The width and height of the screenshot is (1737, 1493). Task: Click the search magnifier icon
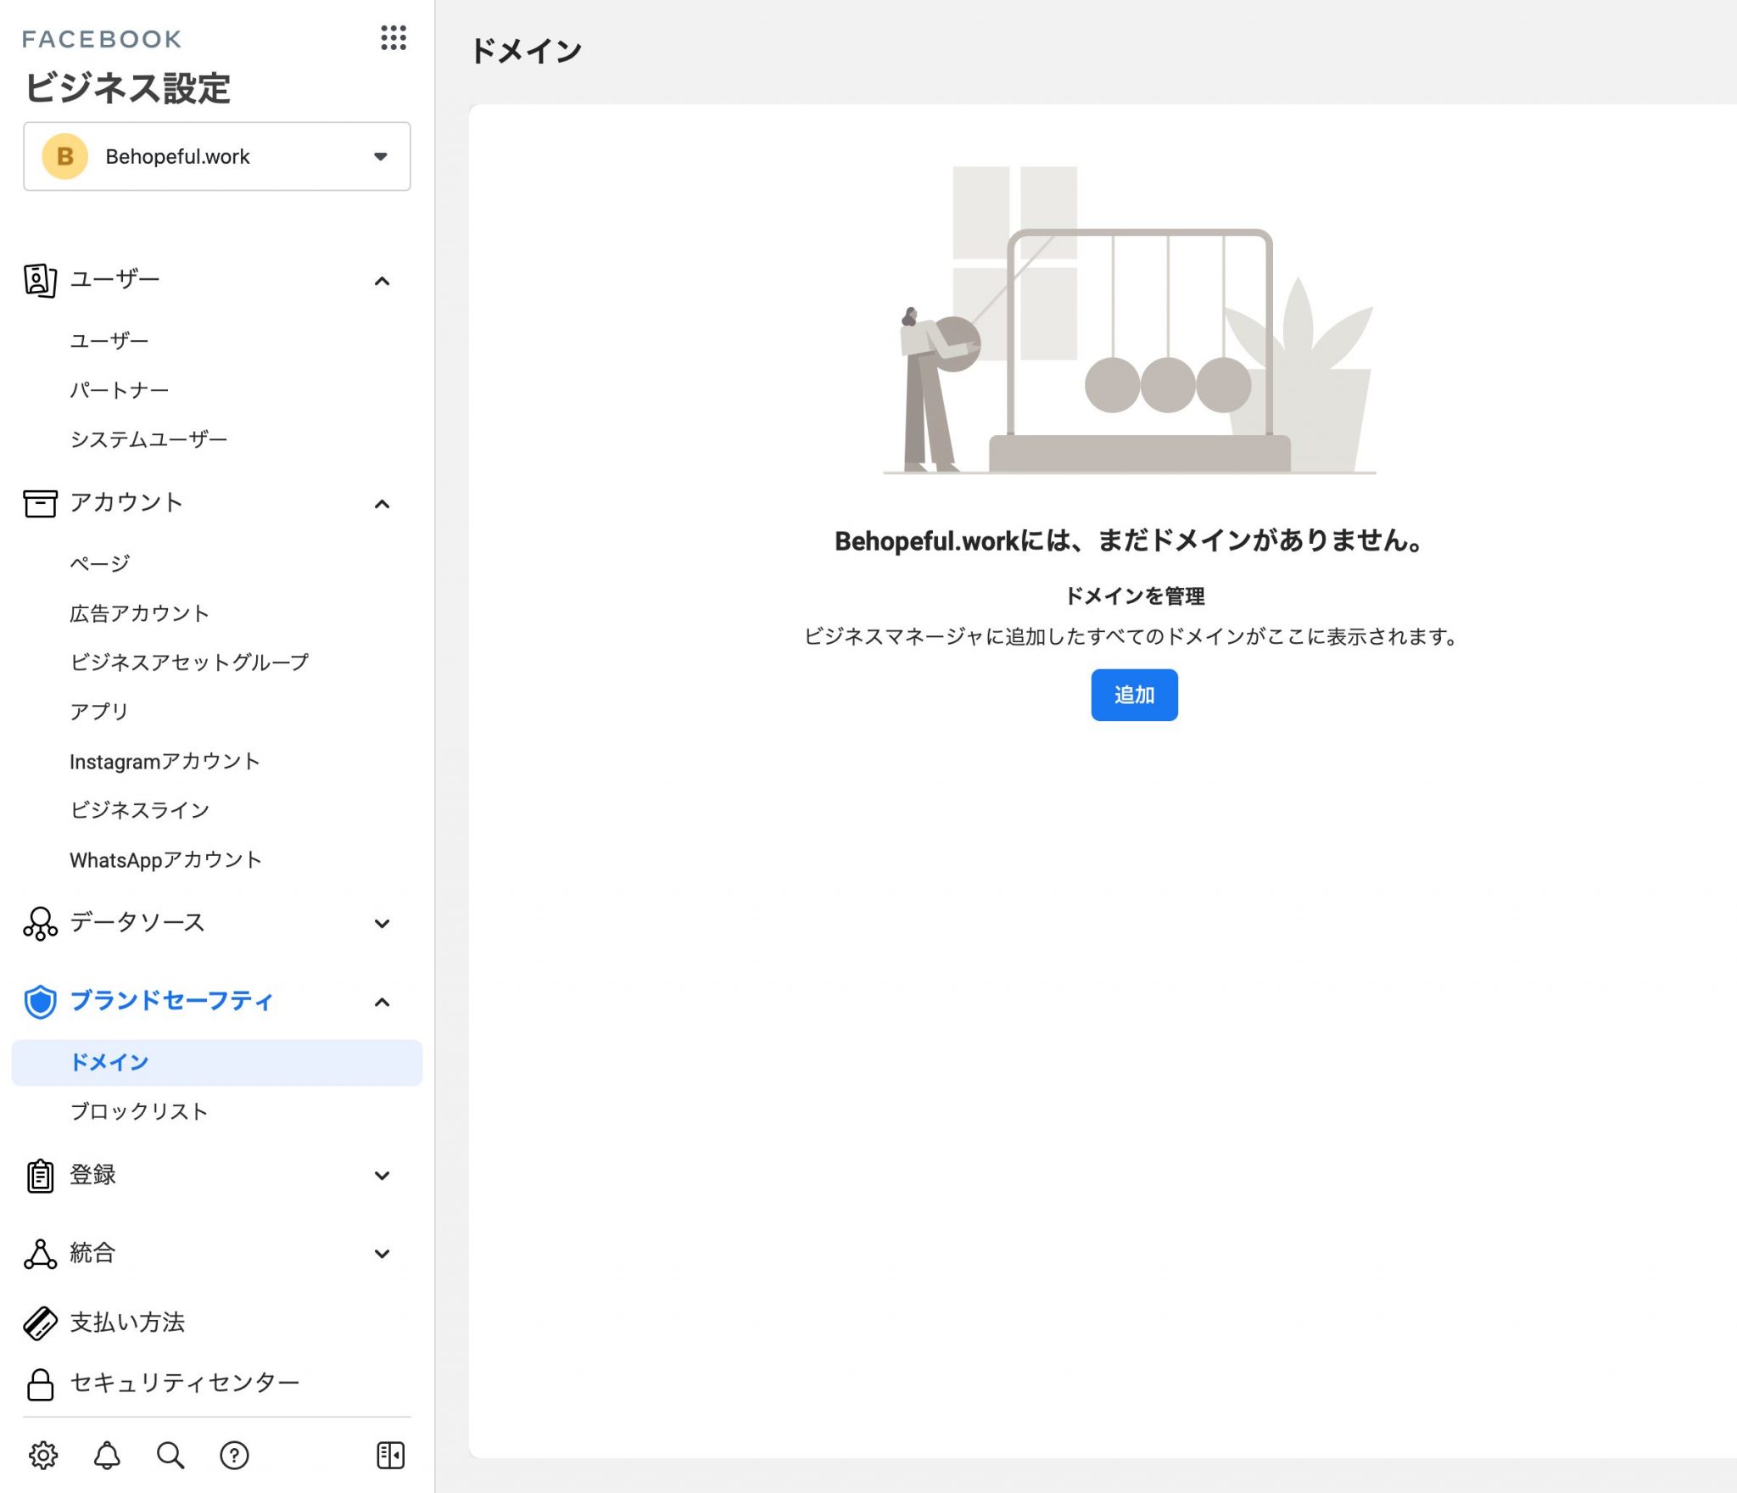[x=170, y=1455]
